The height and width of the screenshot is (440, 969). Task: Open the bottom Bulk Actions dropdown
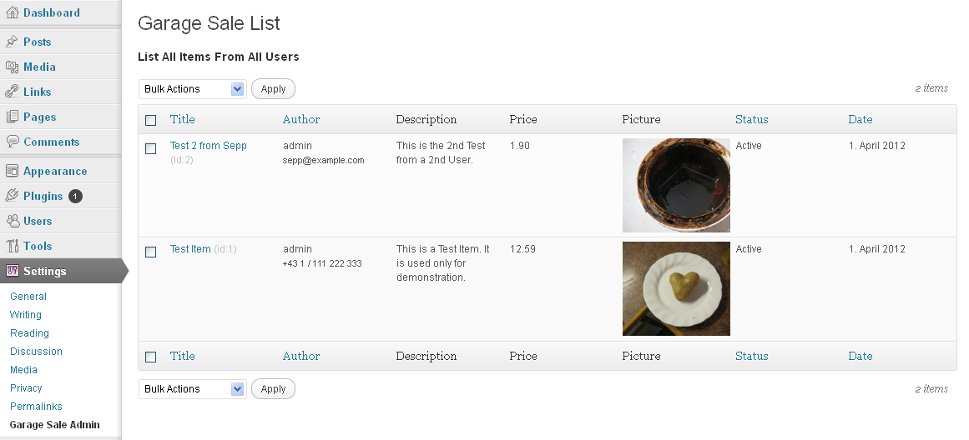coord(192,389)
